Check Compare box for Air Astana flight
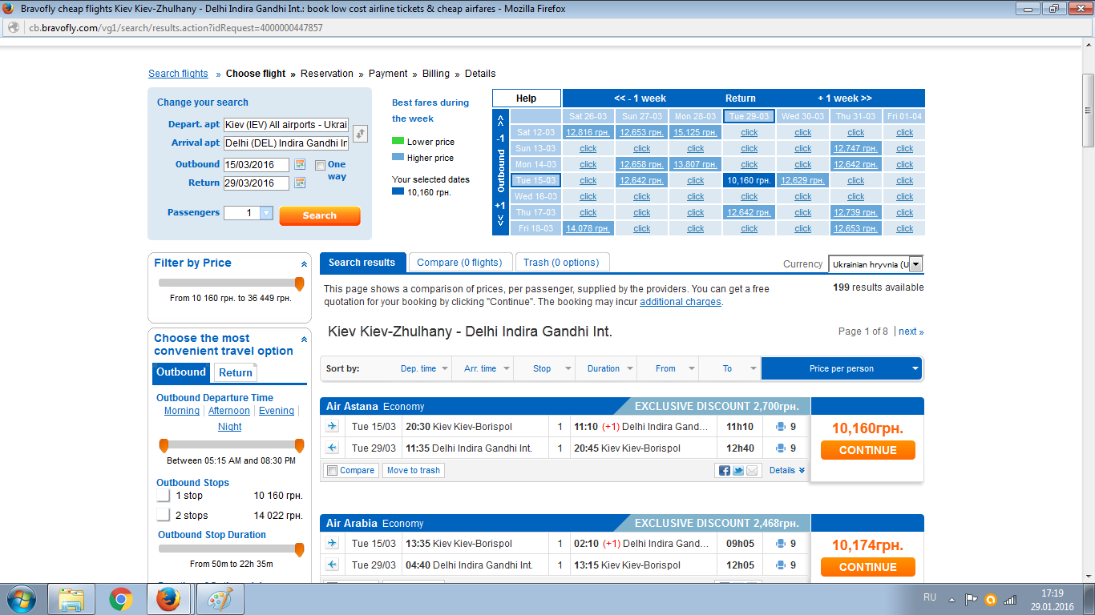 coord(332,471)
